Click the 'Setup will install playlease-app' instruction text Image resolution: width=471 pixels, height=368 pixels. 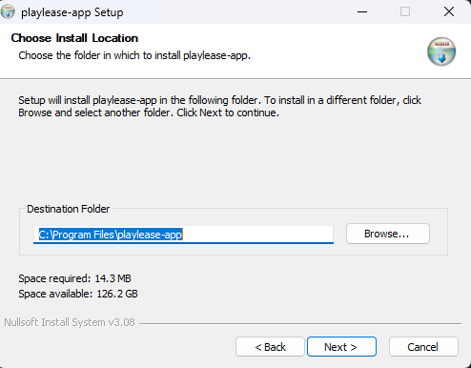[x=219, y=107]
